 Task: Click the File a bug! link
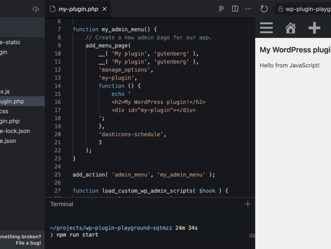tap(28, 243)
